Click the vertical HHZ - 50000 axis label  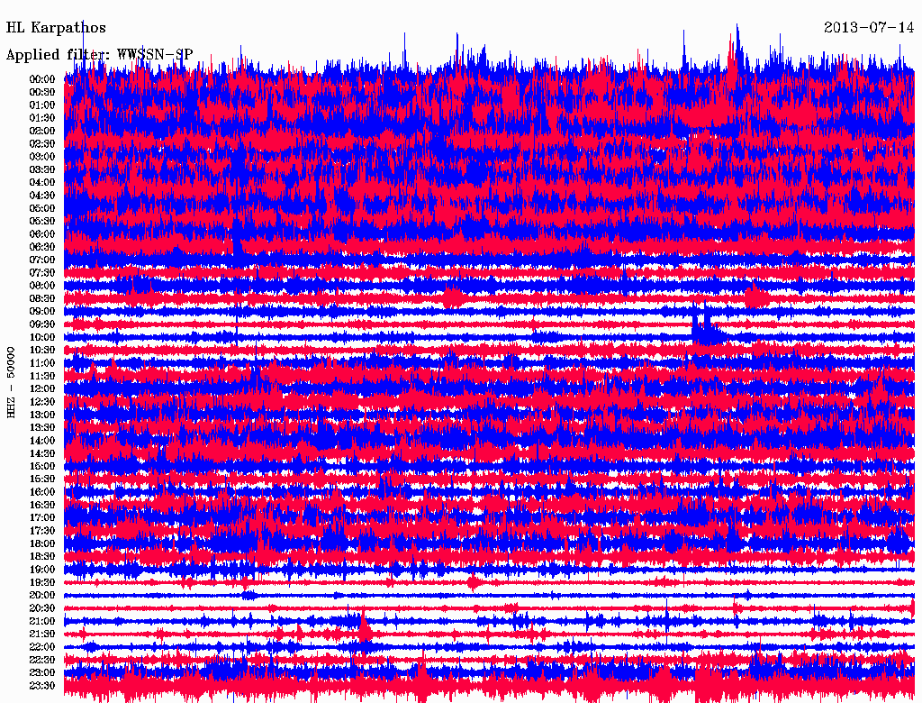(12, 382)
